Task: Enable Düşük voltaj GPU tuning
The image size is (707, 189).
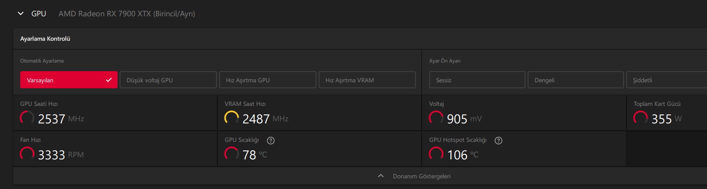Action: click(168, 80)
